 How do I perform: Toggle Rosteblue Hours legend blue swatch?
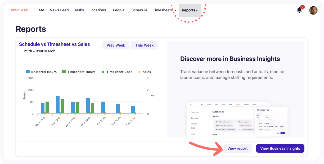28,72
